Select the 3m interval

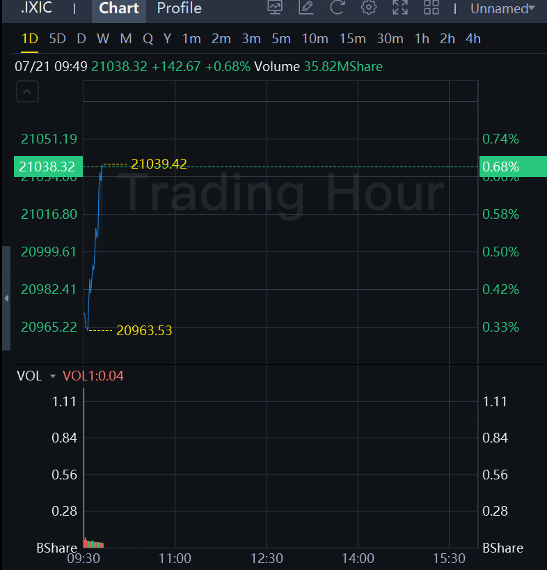pyautogui.click(x=251, y=39)
